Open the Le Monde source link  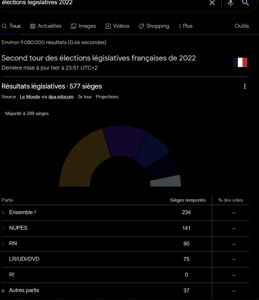point(30,97)
